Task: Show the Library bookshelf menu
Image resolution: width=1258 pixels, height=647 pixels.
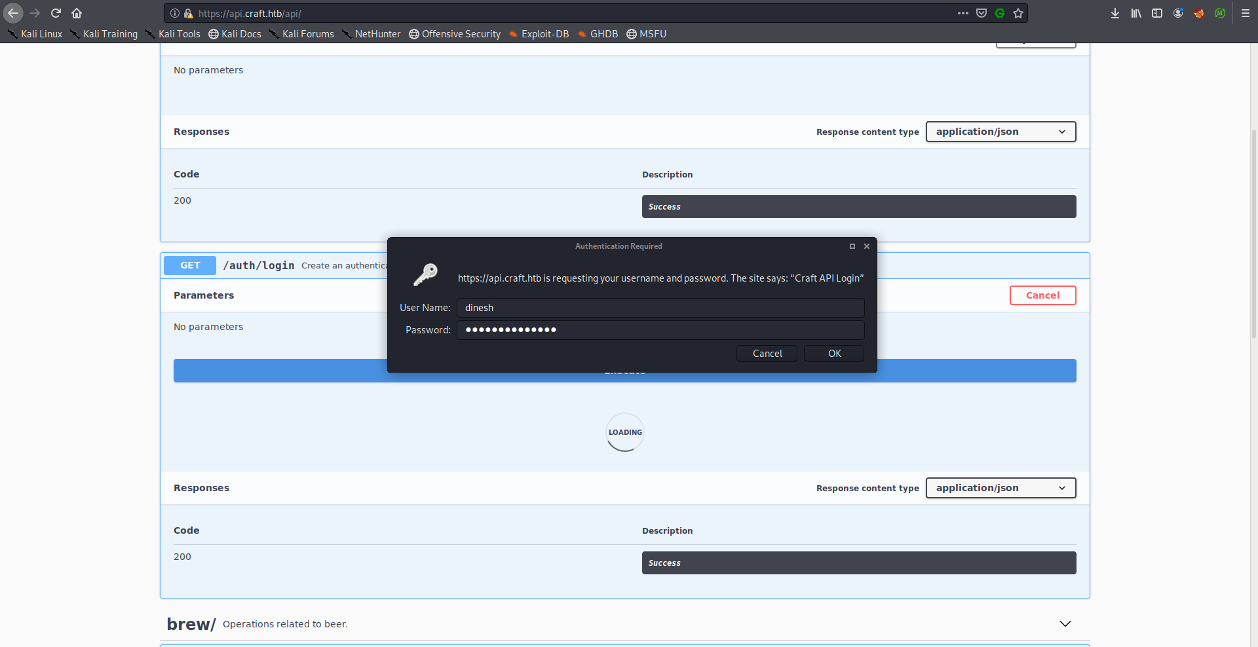Action: pyautogui.click(x=1135, y=13)
